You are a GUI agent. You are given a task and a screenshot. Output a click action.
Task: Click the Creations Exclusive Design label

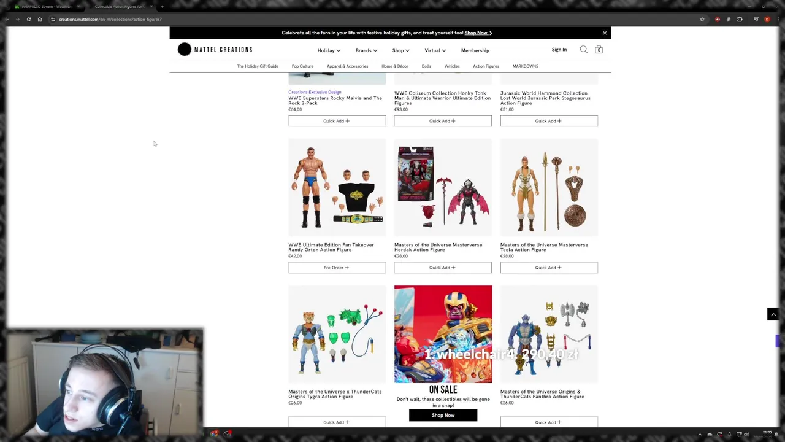pos(315,92)
